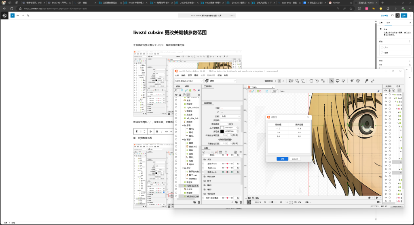Click the plus icon to add a new parameter

(232, 202)
